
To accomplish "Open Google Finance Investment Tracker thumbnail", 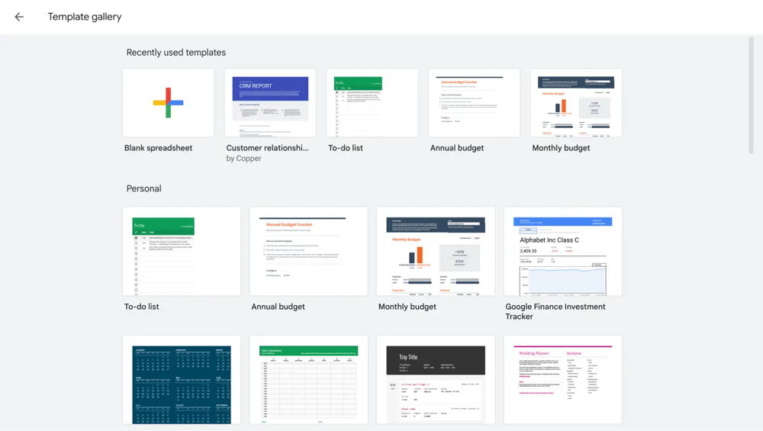I will click(562, 251).
